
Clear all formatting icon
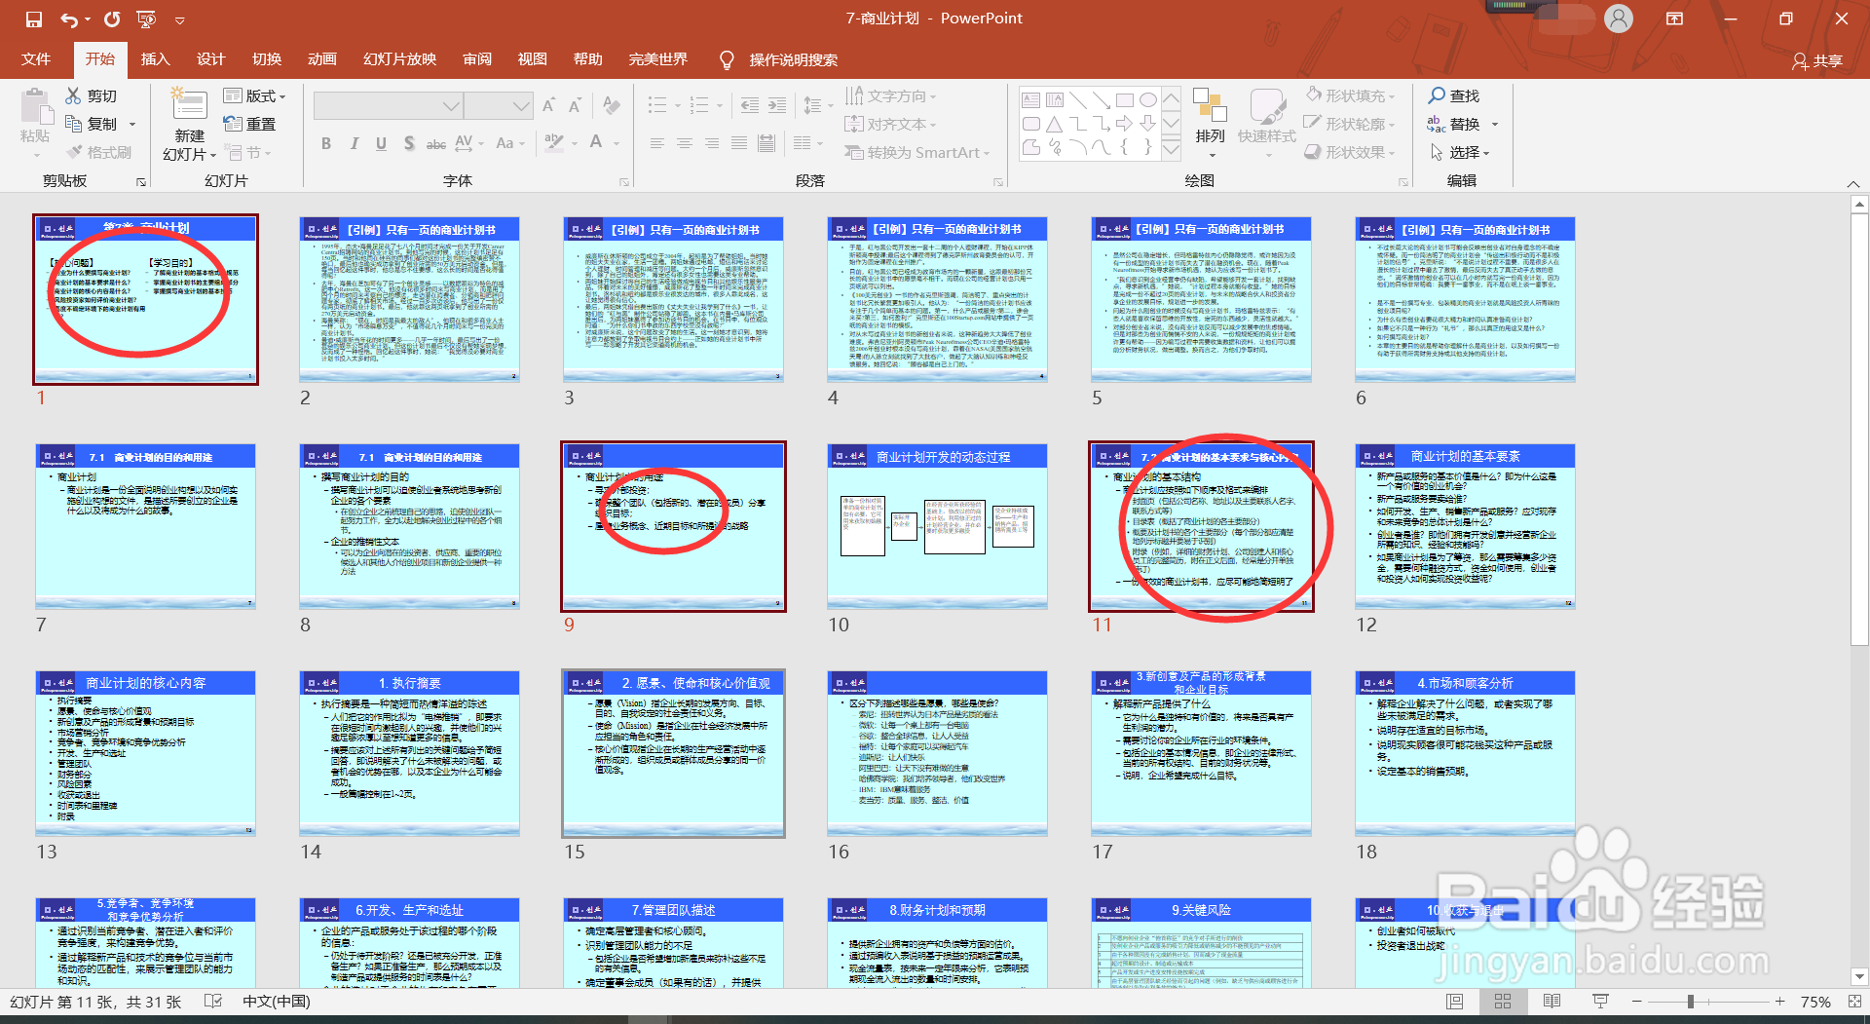[612, 105]
